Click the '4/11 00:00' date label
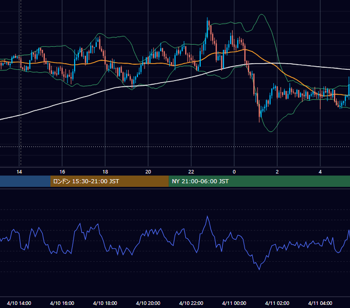The height and width of the screenshot is (308, 350). pos(234,303)
